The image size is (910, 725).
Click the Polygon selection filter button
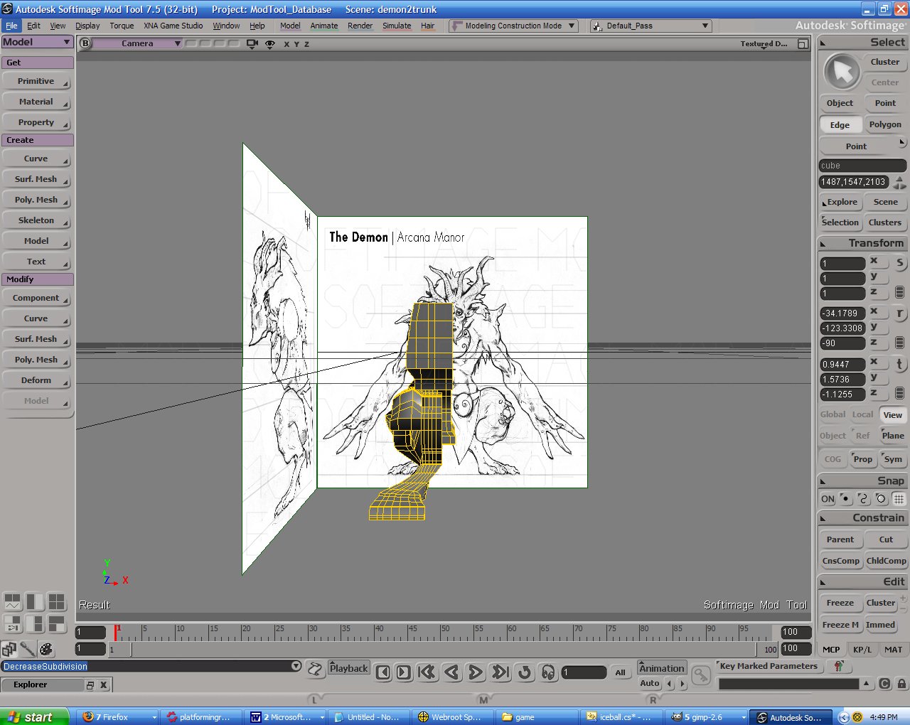tap(885, 124)
